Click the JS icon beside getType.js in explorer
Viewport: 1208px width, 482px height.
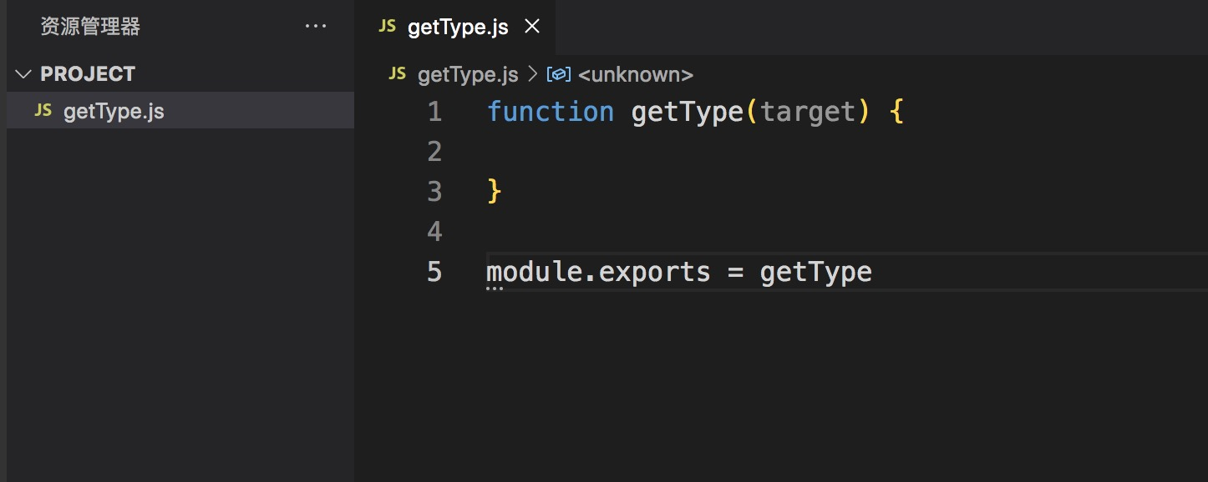coord(43,111)
